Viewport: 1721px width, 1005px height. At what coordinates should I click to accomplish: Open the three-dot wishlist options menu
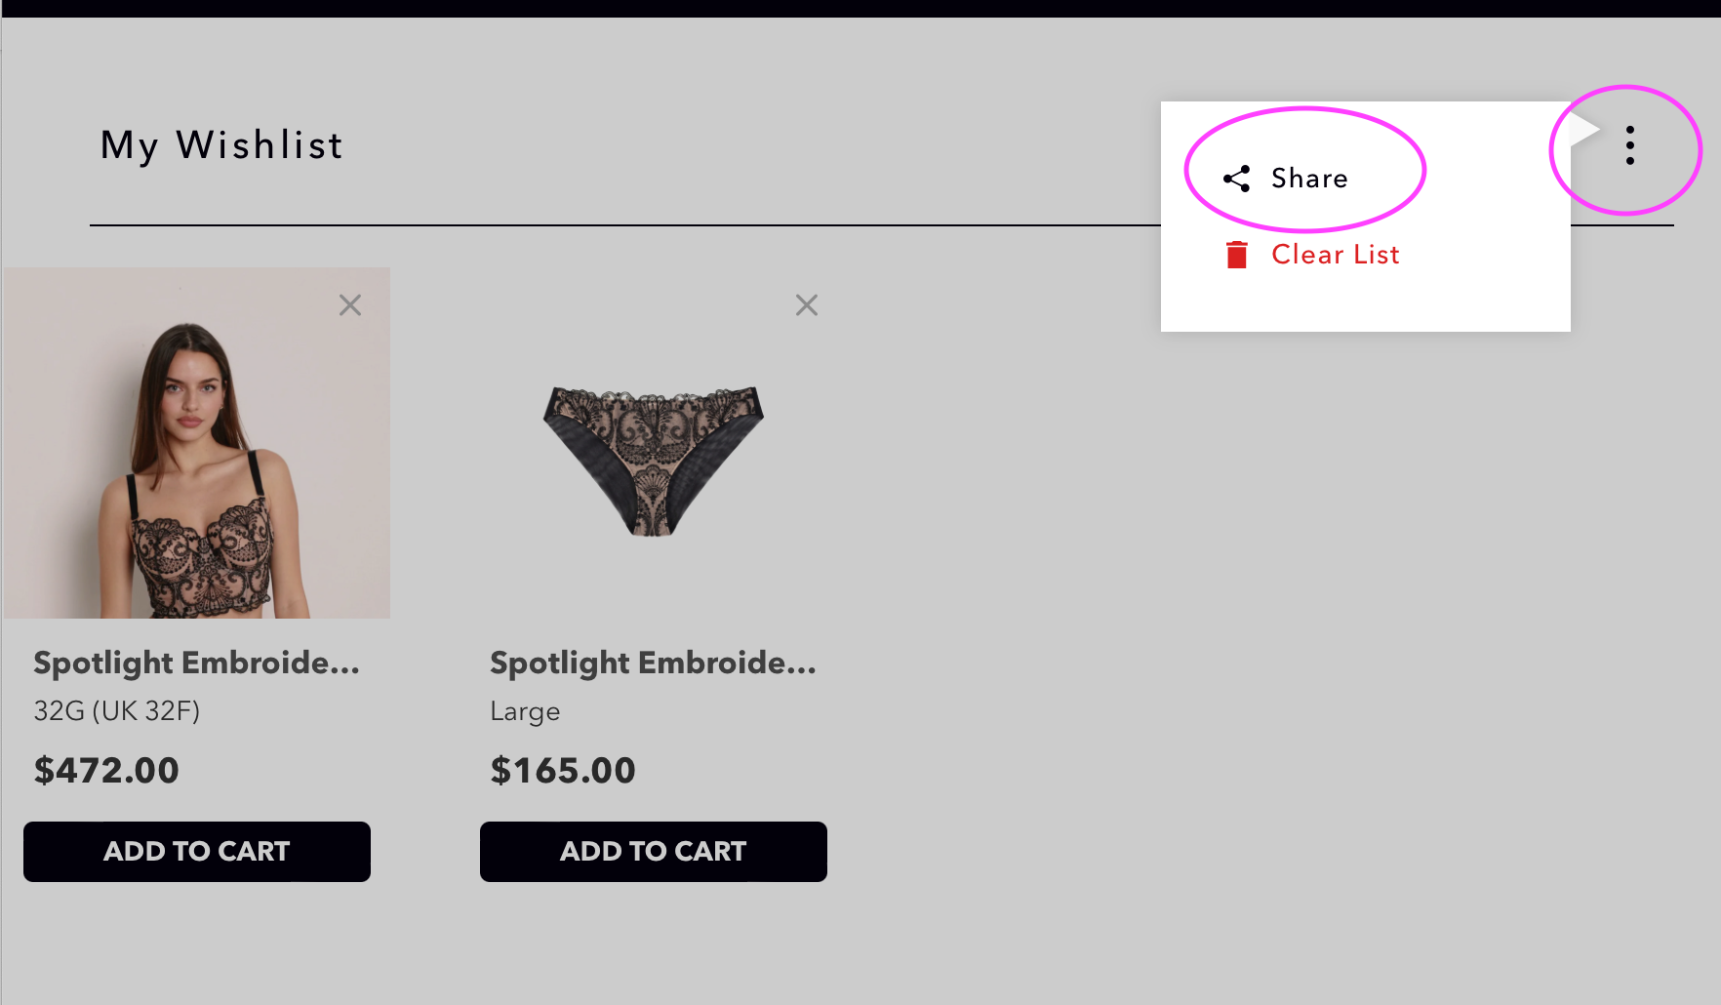[x=1629, y=145]
